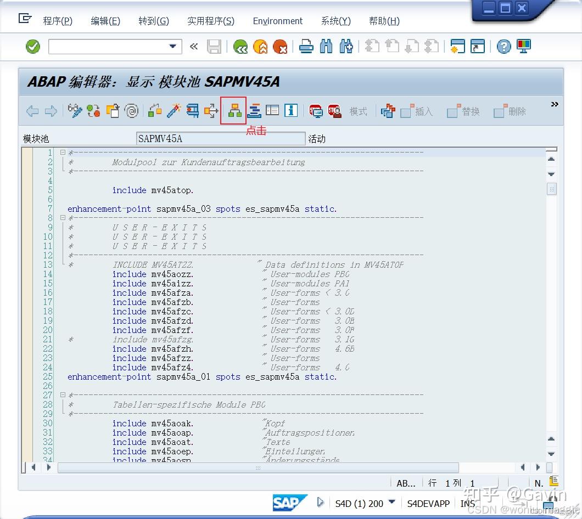Click the Help question mark icon
582x519 pixels.
(503, 47)
